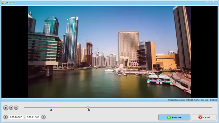Close the Cut Video dialog
The image size is (219, 123).
214,2
